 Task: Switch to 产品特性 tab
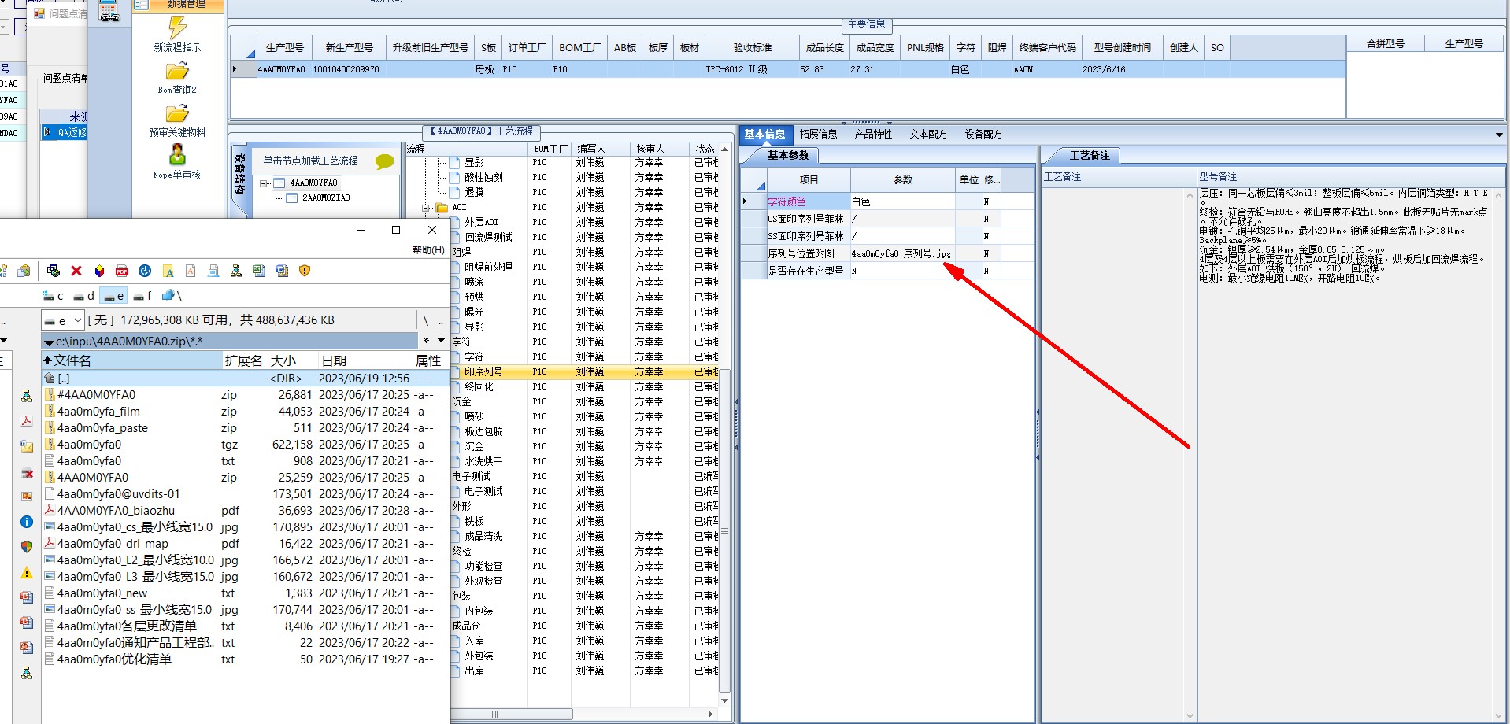coord(873,134)
